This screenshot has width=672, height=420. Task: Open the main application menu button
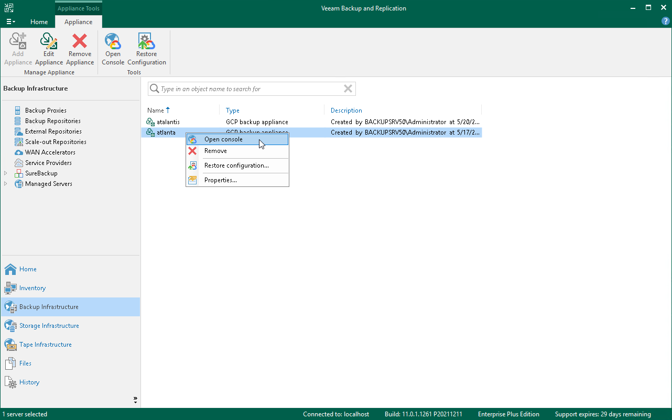10,22
